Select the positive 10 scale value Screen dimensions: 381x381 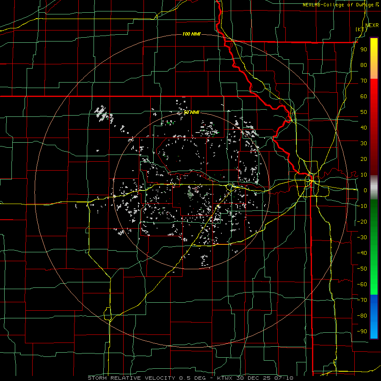coord(364,175)
